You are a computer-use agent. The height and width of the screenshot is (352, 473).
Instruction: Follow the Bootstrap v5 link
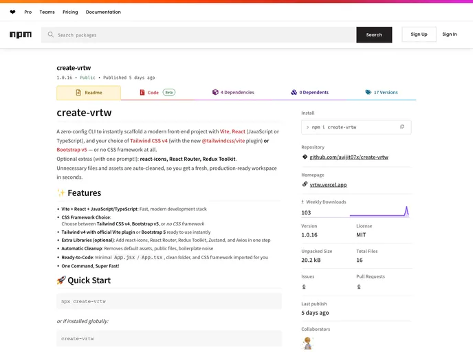(x=71, y=150)
